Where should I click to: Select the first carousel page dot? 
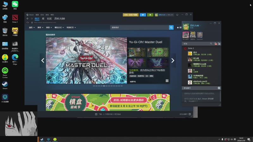click(94, 86)
